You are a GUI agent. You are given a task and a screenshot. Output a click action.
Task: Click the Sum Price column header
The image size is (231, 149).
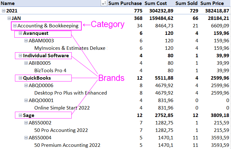(212, 3)
